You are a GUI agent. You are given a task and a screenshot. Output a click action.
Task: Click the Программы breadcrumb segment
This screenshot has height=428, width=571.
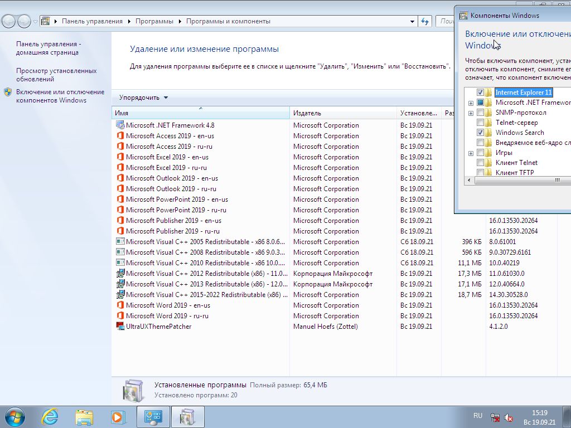pos(154,21)
